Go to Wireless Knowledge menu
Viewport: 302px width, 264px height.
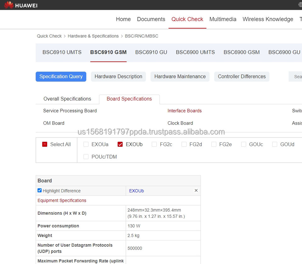pyautogui.click(x=268, y=19)
